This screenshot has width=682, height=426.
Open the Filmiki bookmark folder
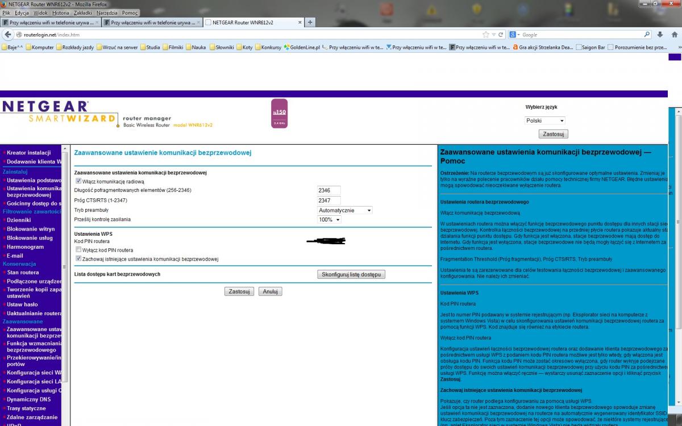(x=173, y=47)
